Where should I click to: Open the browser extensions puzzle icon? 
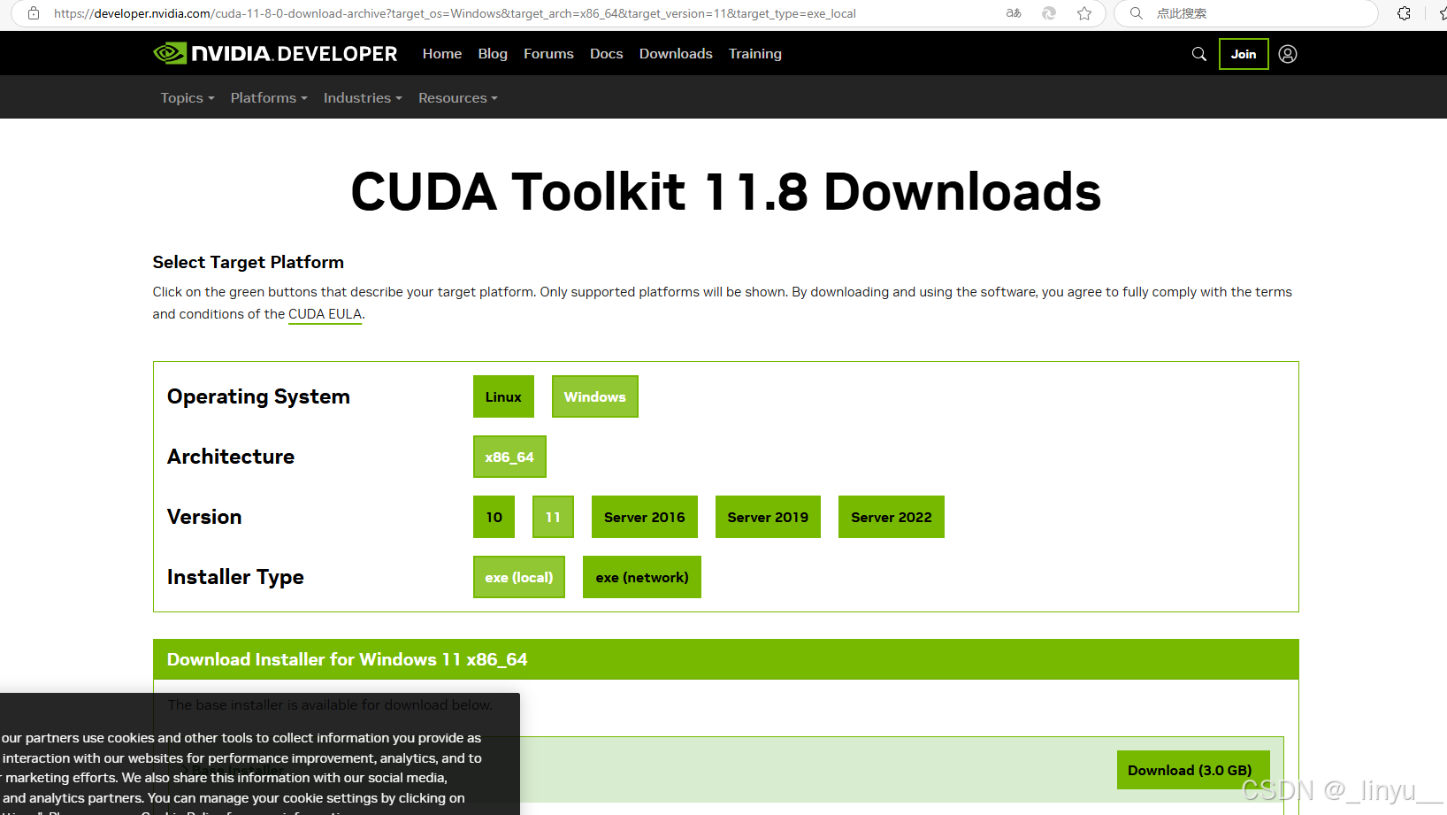(1404, 13)
